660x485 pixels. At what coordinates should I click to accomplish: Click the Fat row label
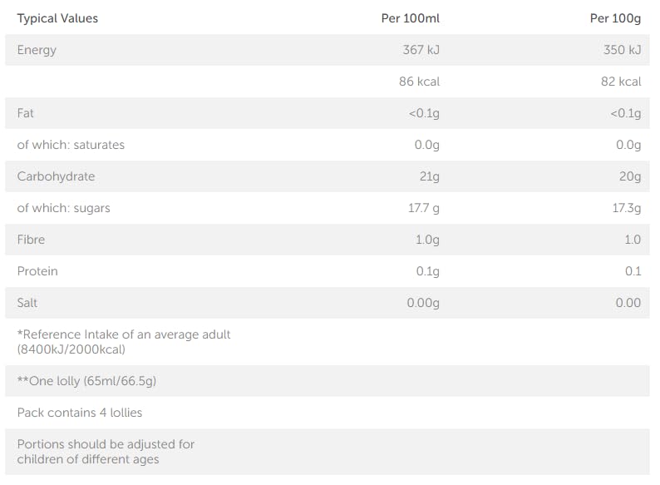click(26, 113)
